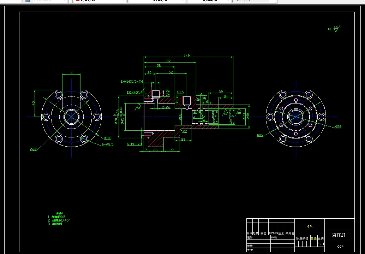The width and height of the screenshot is (365, 254).
Task: Select the 年月日 column header
Action: [290, 233]
